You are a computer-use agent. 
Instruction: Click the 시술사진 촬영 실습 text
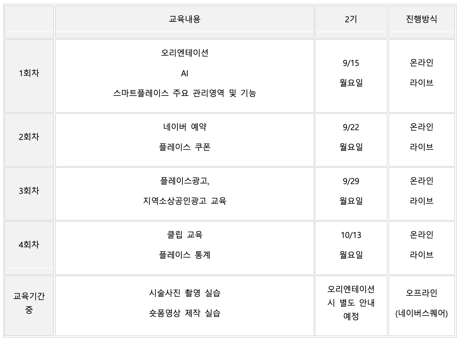[185, 293]
